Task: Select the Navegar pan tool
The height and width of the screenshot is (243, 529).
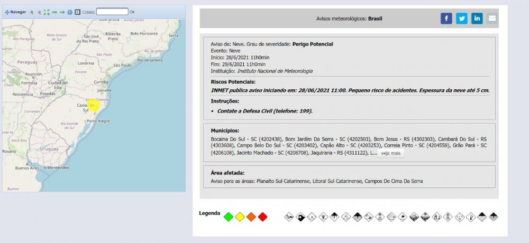Action: (15, 12)
